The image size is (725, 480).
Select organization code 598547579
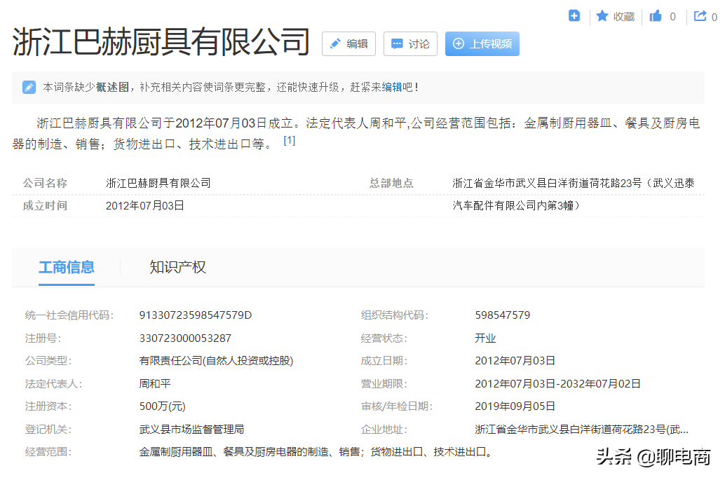click(502, 315)
